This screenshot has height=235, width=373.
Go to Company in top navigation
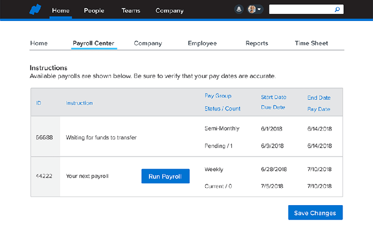(x=169, y=10)
